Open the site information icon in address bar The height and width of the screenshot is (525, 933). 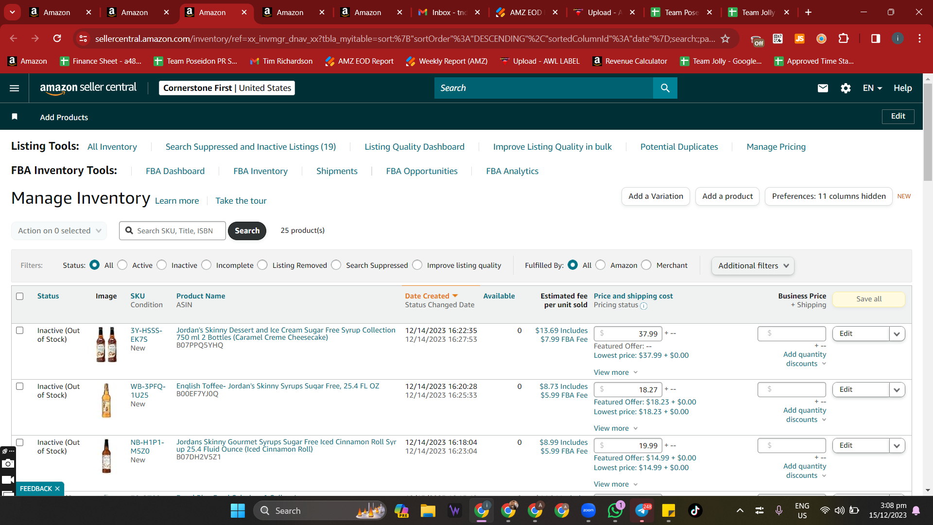click(x=84, y=38)
